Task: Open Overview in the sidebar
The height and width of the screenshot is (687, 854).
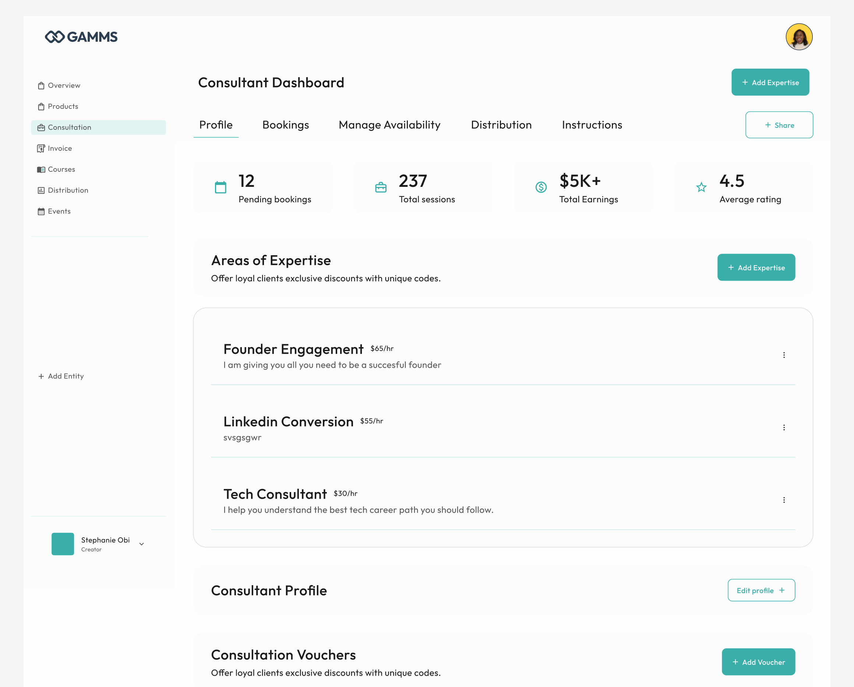Action: 64,85
